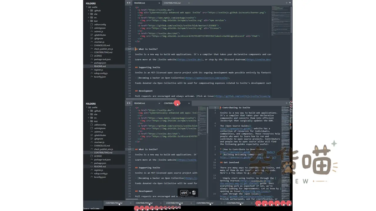Expand test folder in upper sidebar
The width and height of the screenshot is (376, 211).
click(88, 21)
